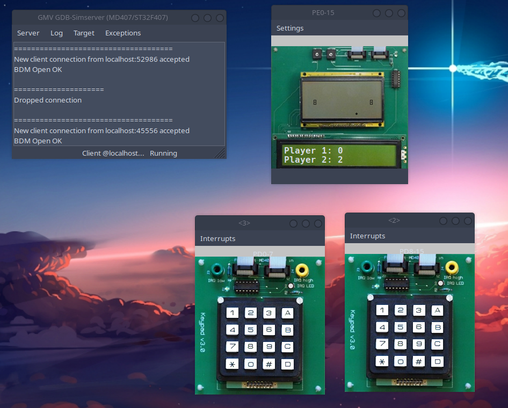Grab resize grip of GDB-Simserver window
This screenshot has width=508, height=408.
221,154
